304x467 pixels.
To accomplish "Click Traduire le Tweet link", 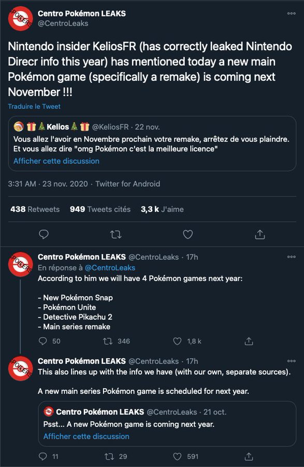I will pos(34,106).
